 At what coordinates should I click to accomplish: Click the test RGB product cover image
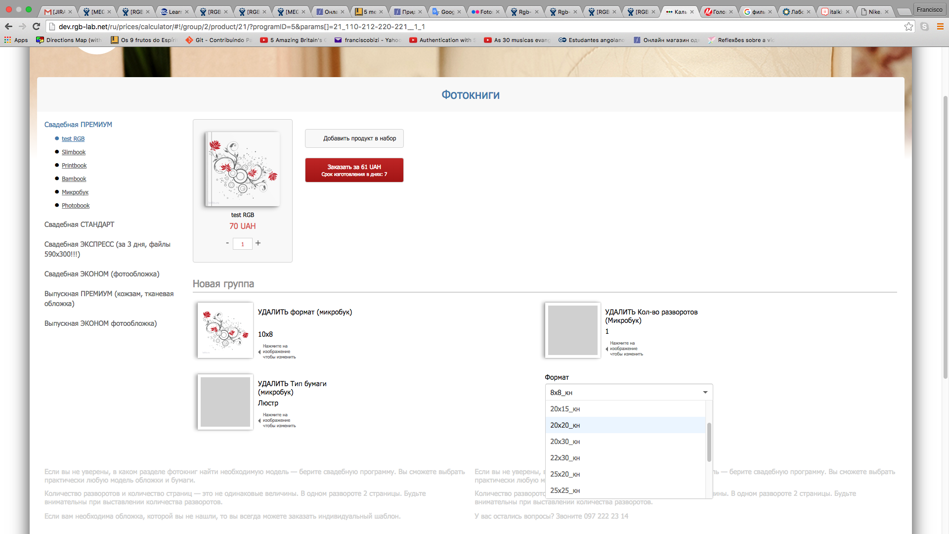243,169
